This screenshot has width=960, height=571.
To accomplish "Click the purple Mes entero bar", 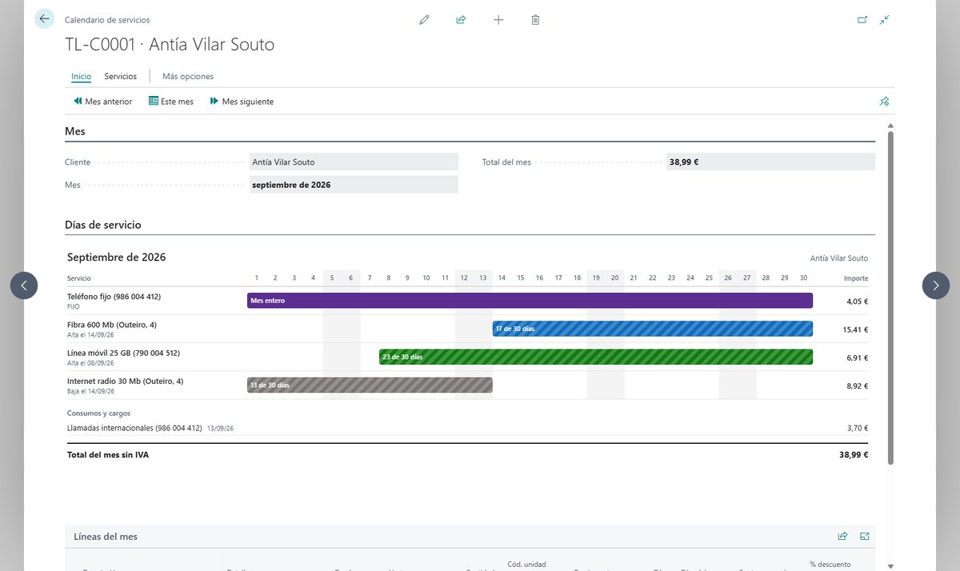I will 530,301.
